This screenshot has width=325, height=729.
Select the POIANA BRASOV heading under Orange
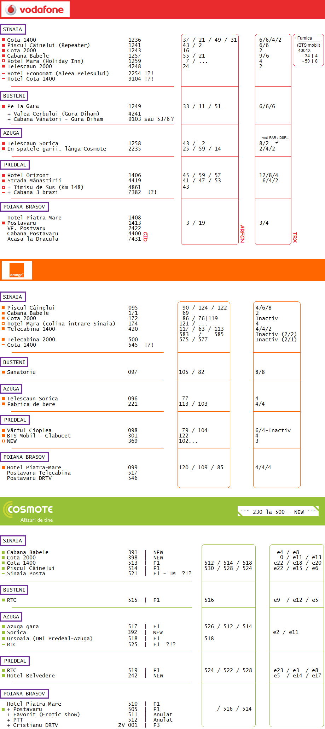[24, 457]
